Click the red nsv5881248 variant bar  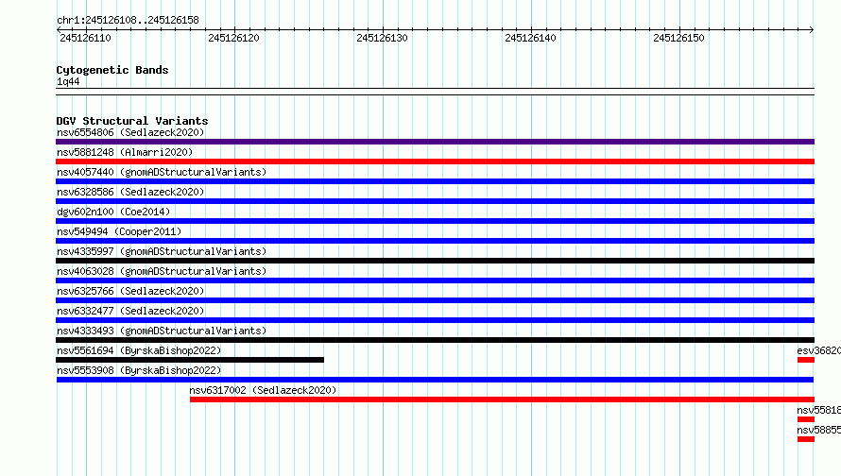click(435, 161)
